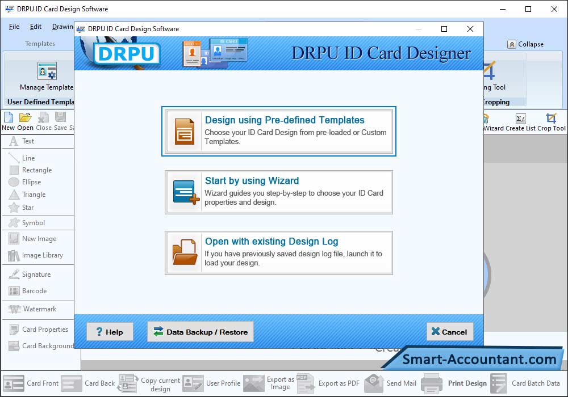Click the Close document toolbar icon

point(44,117)
